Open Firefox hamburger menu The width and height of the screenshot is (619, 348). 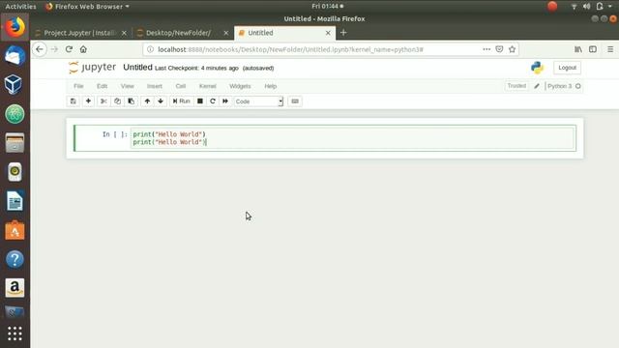click(610, 49)
